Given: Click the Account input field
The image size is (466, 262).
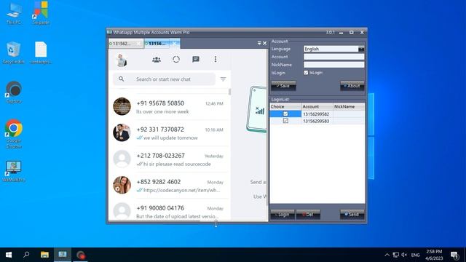Looking at the screenshot, I should pyautogui.click(x=333, y=57).
